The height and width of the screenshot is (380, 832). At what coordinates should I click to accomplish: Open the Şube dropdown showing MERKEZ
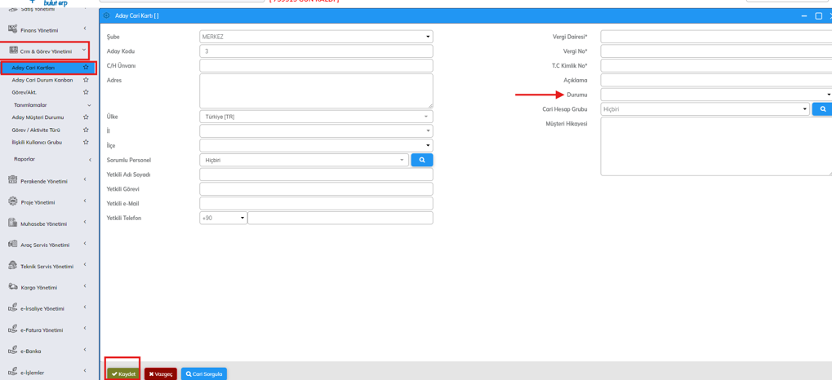coord(316,37)
